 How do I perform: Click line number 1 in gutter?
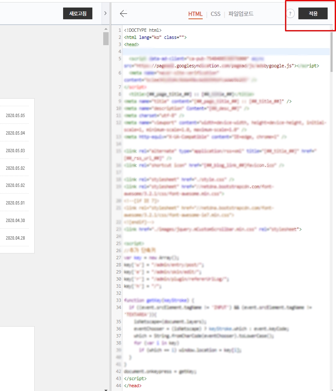pyautogui.click(x=120, y=30)
